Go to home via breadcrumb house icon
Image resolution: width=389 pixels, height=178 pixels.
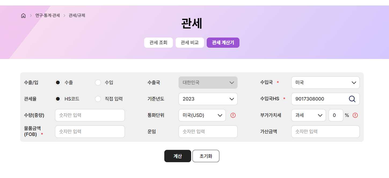pos(23,16)
